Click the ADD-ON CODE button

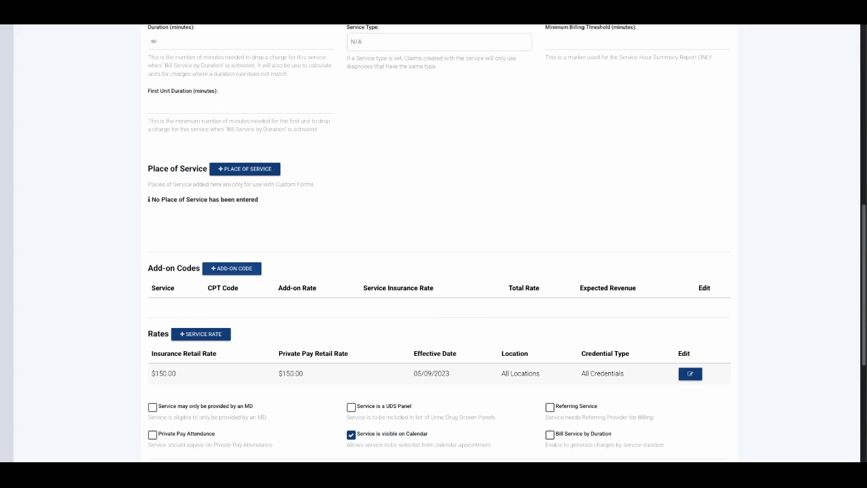pyautogui.click(x=232, y=268)
